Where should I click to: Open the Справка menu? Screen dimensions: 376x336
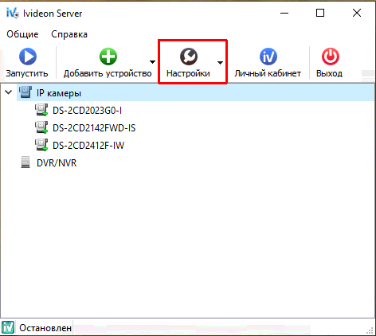[69, 34]
